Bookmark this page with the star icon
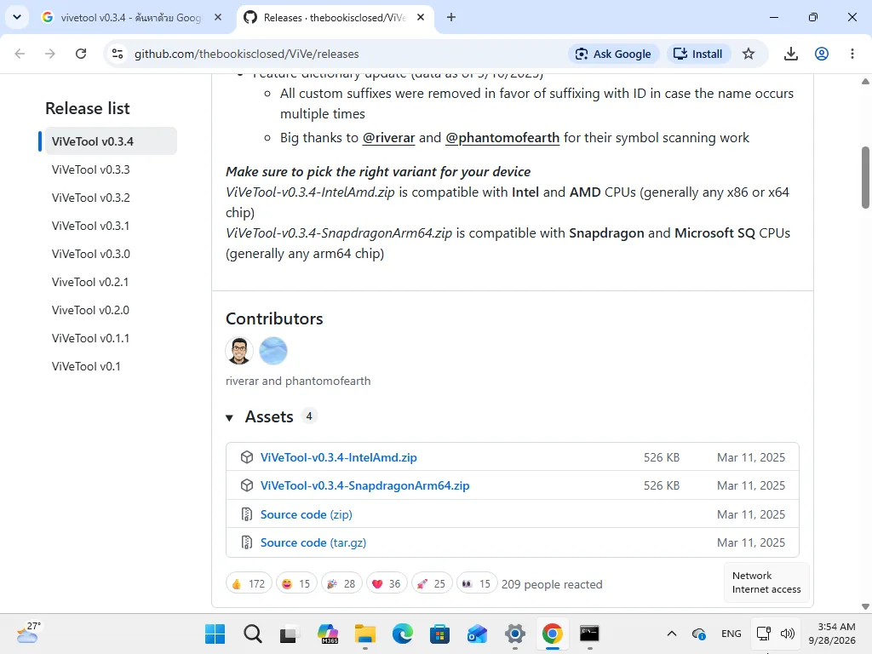Viewport: 872px width, 654px height. (x=749, y=54)
